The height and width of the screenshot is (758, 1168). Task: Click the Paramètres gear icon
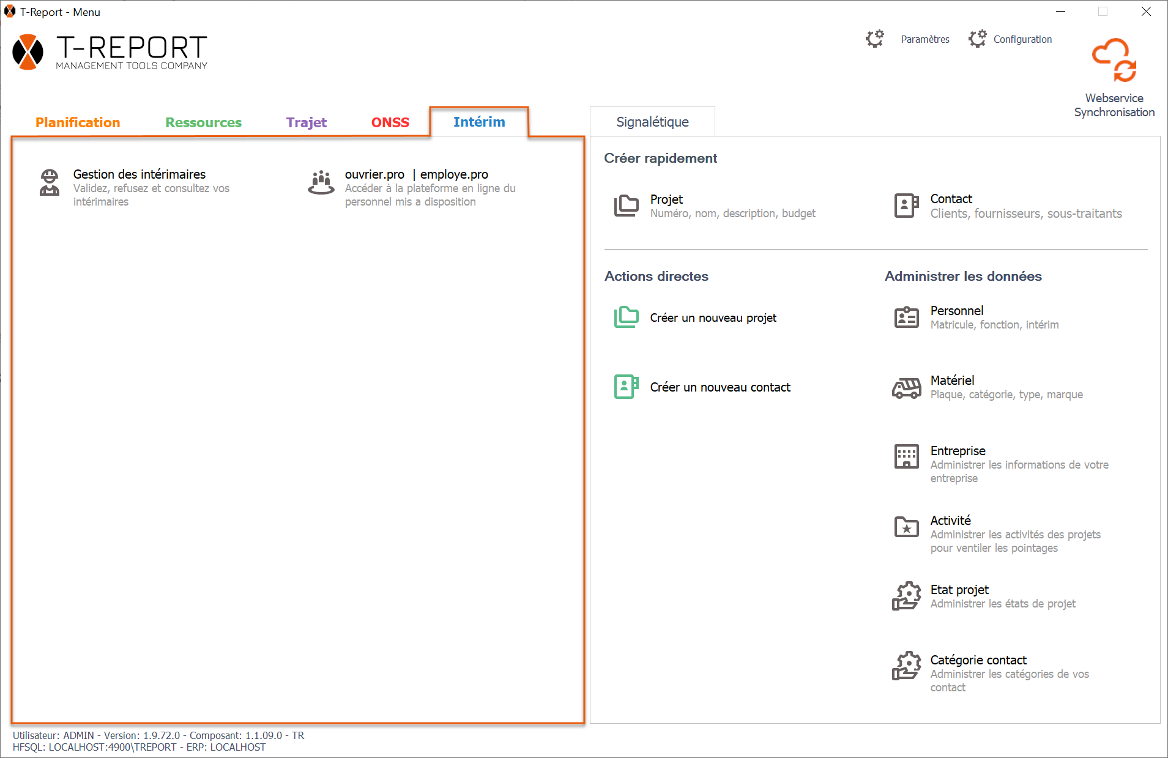coord(875,39)
